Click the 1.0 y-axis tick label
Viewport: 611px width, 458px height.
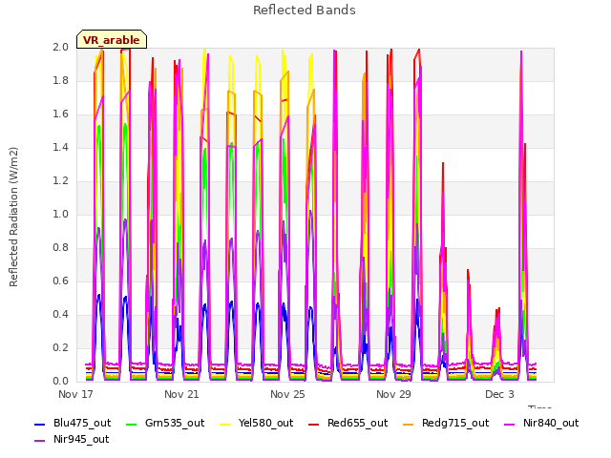pos(60,214)
